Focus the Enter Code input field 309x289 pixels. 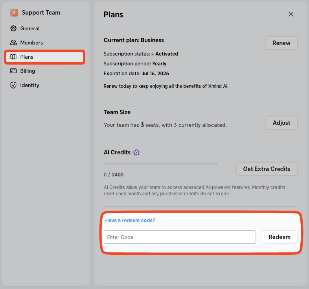click(x=180, y=237)
